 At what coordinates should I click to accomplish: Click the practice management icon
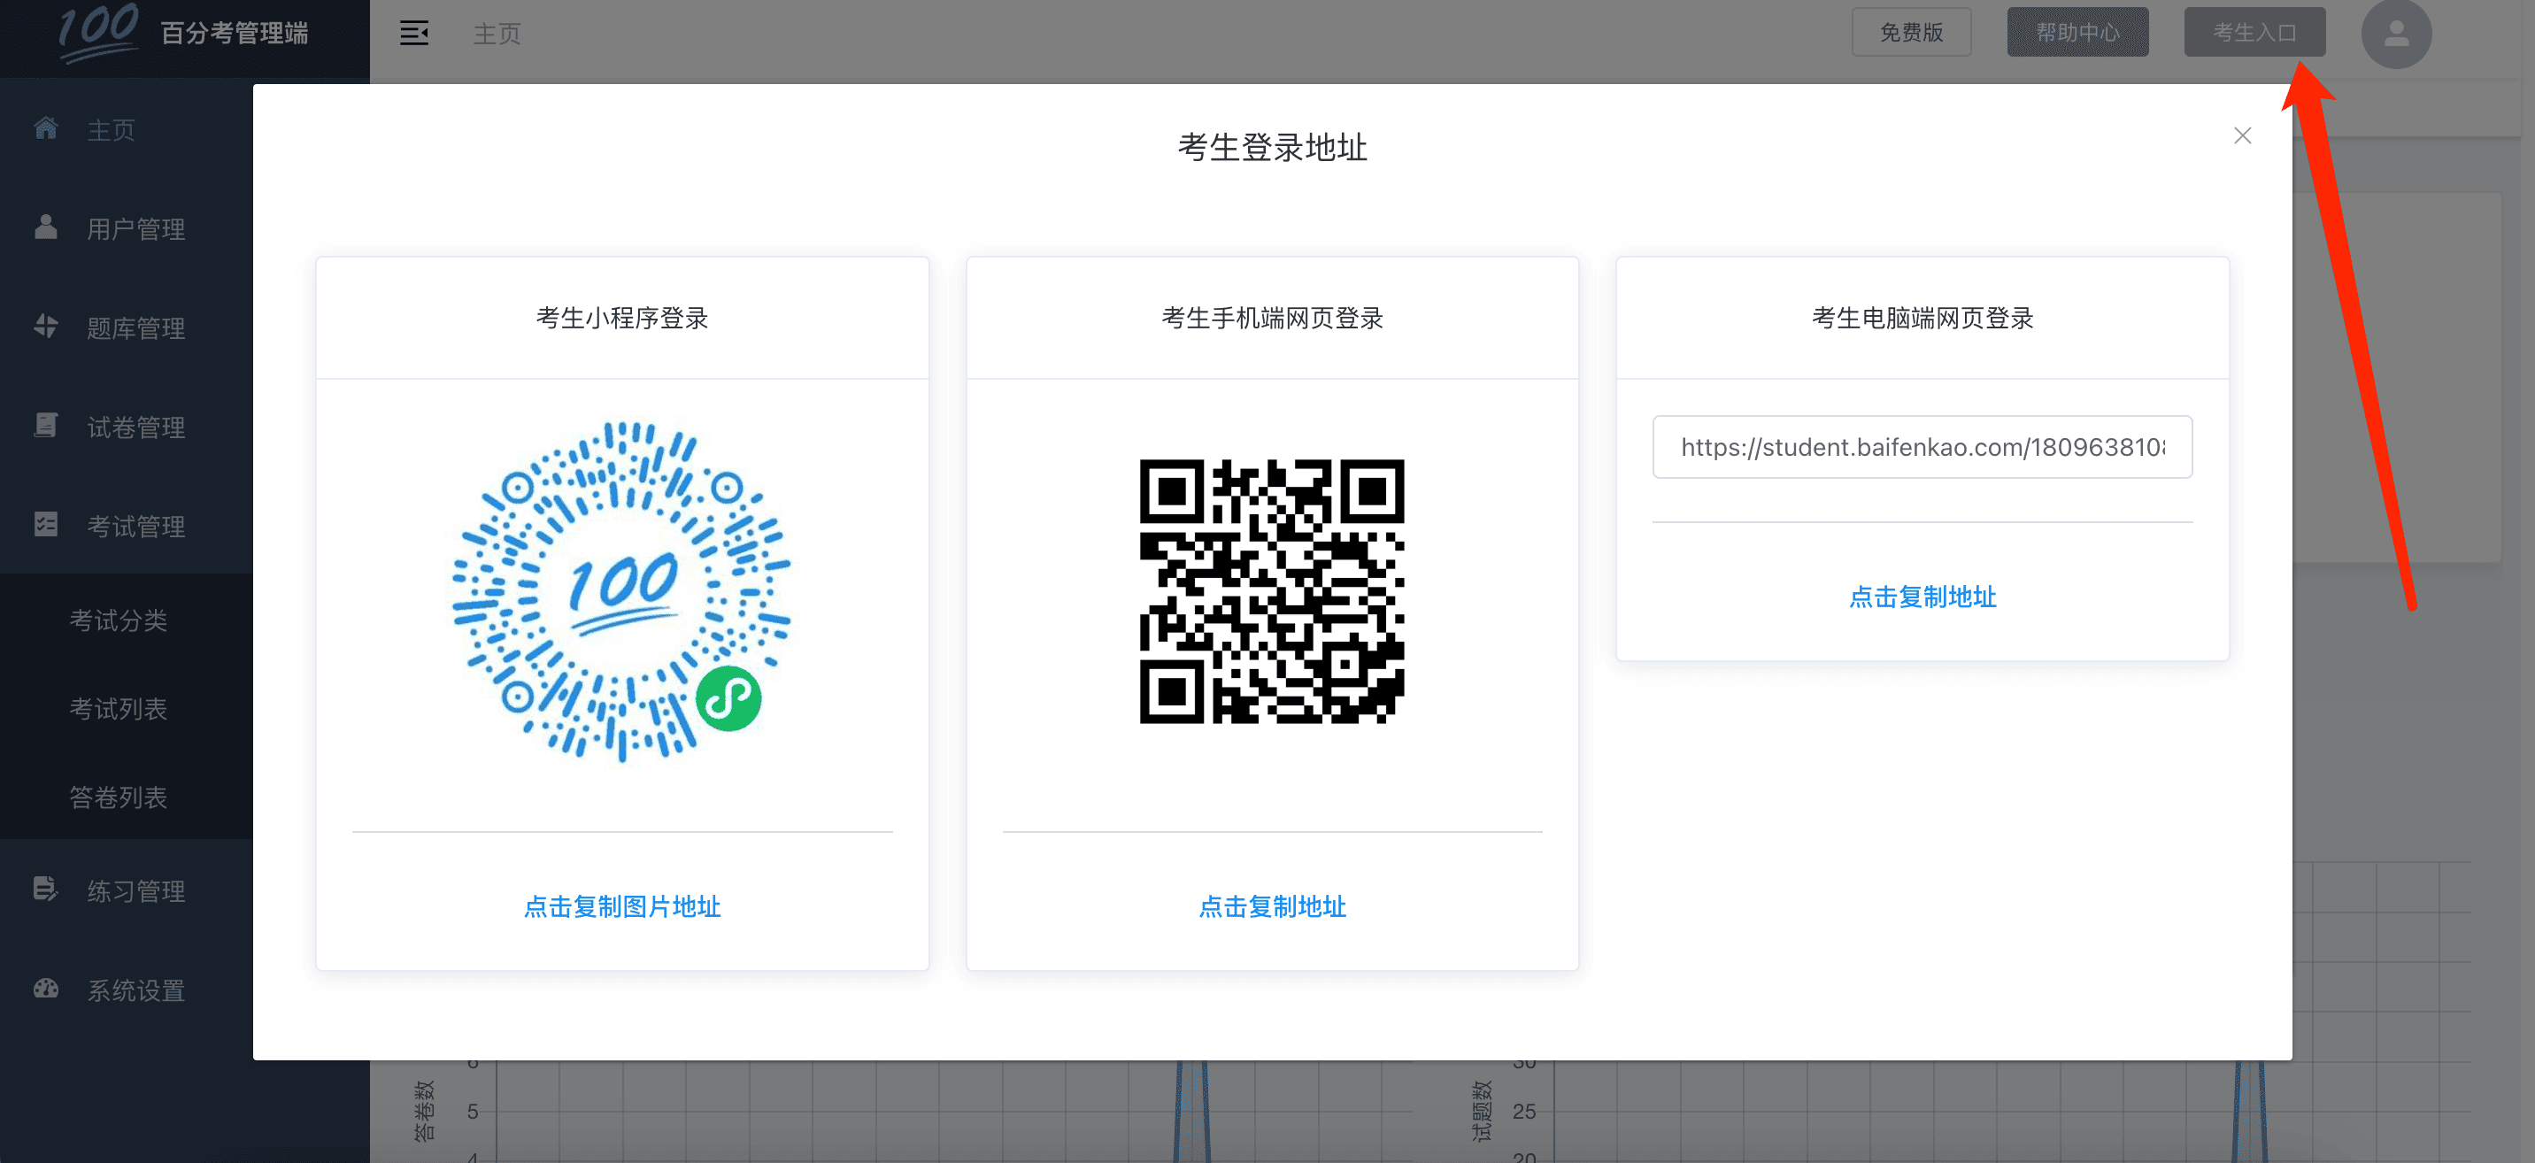pos(45,890)
